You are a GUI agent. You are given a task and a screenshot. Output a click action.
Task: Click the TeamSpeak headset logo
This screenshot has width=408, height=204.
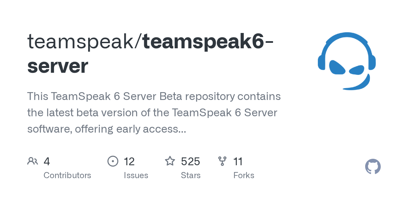(346, 61)
